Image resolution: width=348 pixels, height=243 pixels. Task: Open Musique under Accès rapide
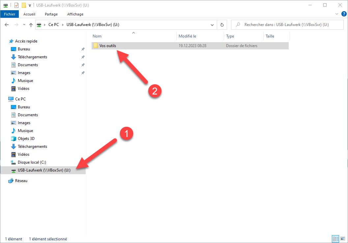click(x=25, y=81)
